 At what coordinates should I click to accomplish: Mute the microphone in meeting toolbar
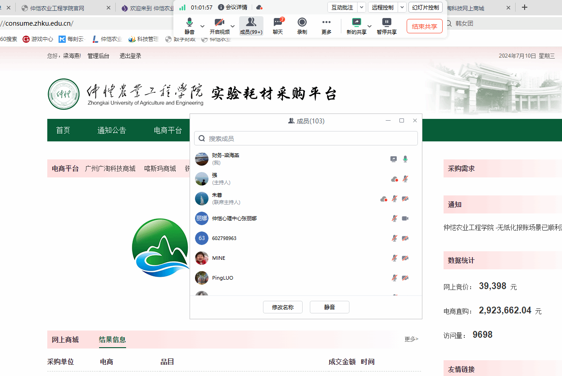click(x=190, y=23)
